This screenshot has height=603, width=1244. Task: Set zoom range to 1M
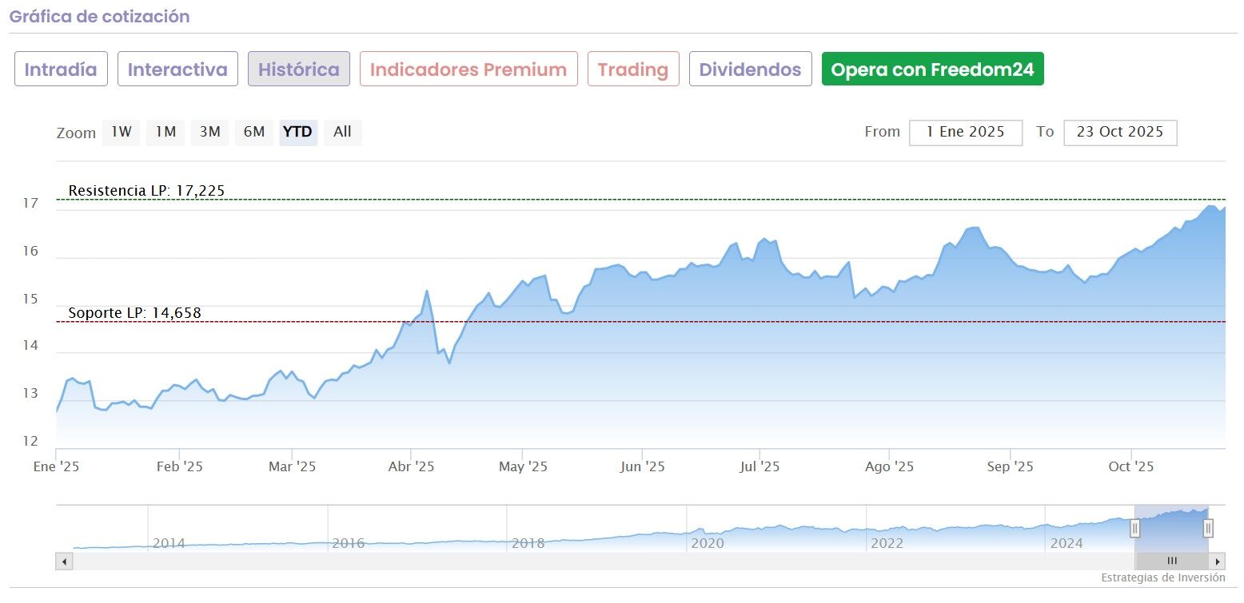pos(165,133)
